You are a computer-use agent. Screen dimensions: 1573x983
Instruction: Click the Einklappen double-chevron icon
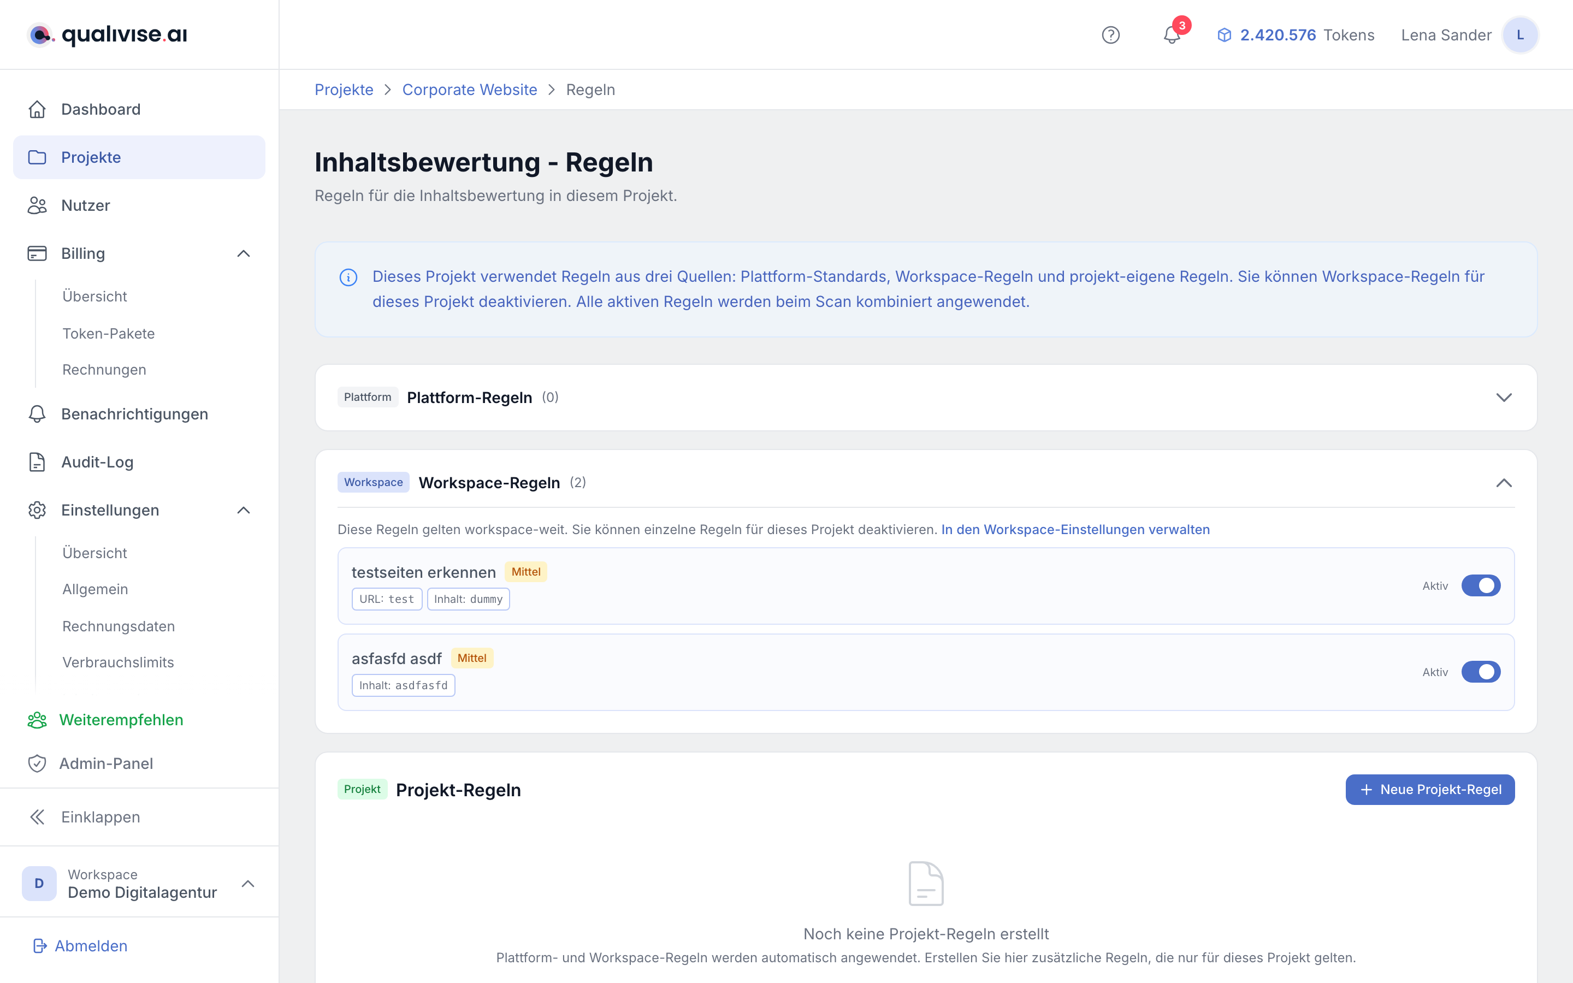tap(37, 817)
